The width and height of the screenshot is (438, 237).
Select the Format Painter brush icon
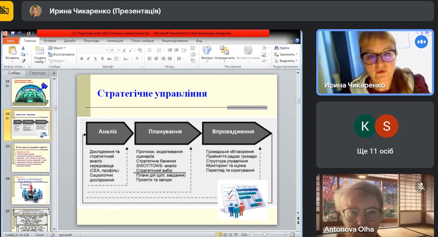point(23,61)
